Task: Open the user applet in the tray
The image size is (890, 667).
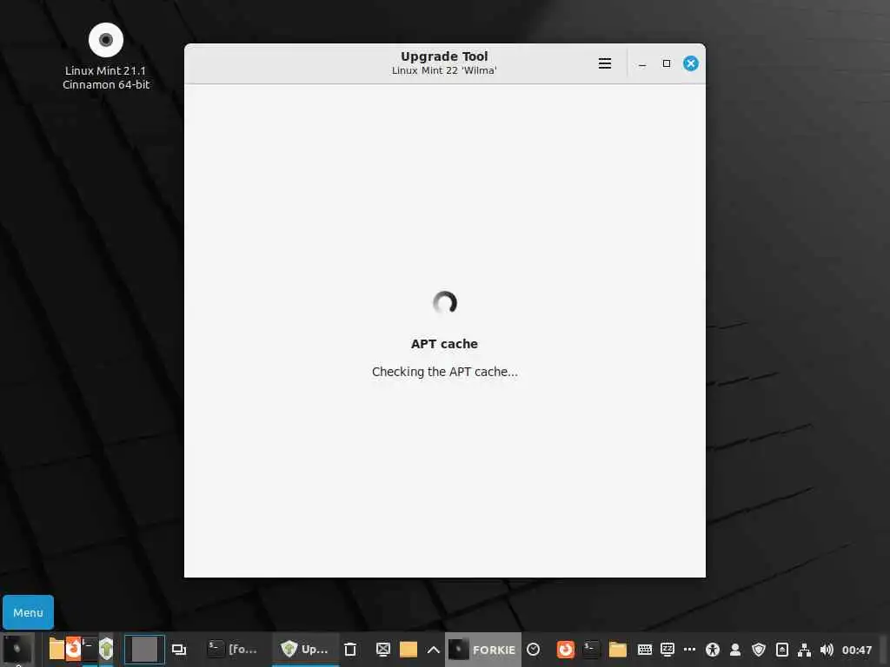Action: click(735, 650)
